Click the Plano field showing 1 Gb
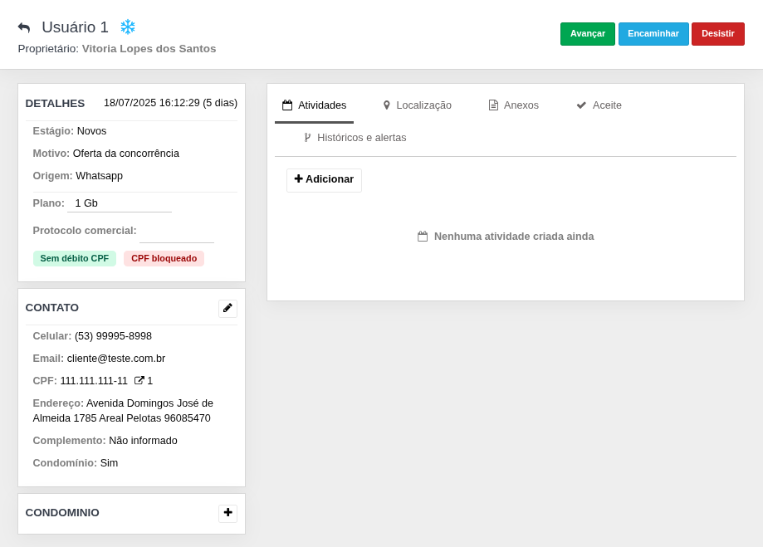The width and height of the screenshot is (763, 547). pyautogui.click(x=120, y=203)
